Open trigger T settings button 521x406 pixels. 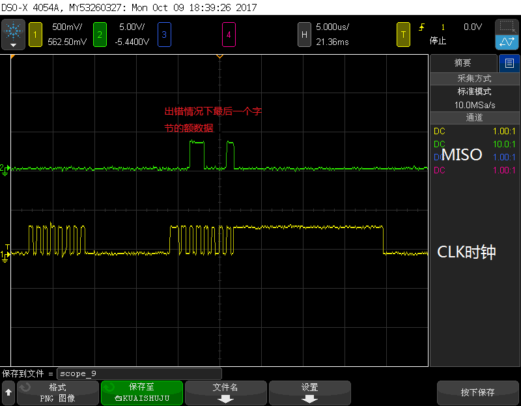point(403,35)
